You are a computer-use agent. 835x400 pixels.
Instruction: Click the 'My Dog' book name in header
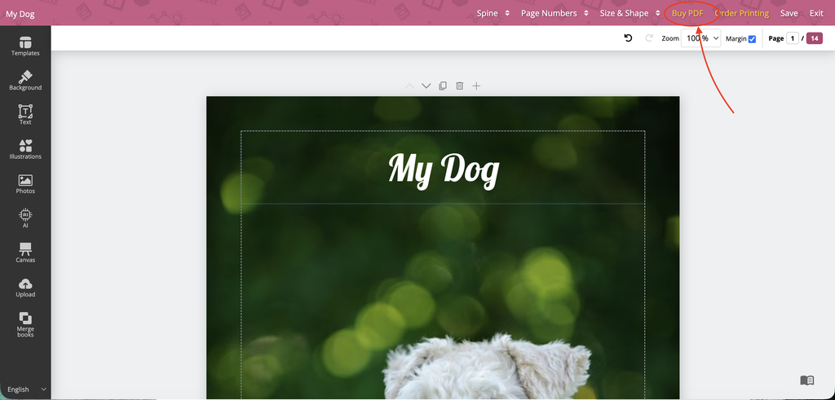[20, 14]
